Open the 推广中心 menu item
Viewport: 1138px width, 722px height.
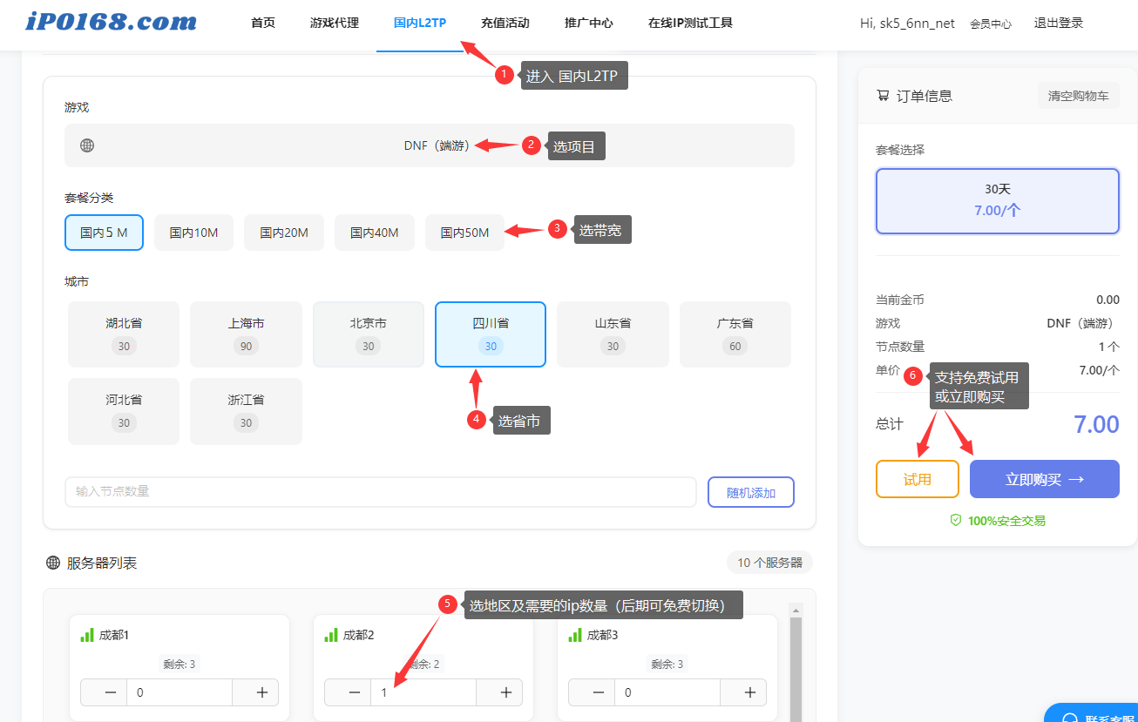click(588, 23)
